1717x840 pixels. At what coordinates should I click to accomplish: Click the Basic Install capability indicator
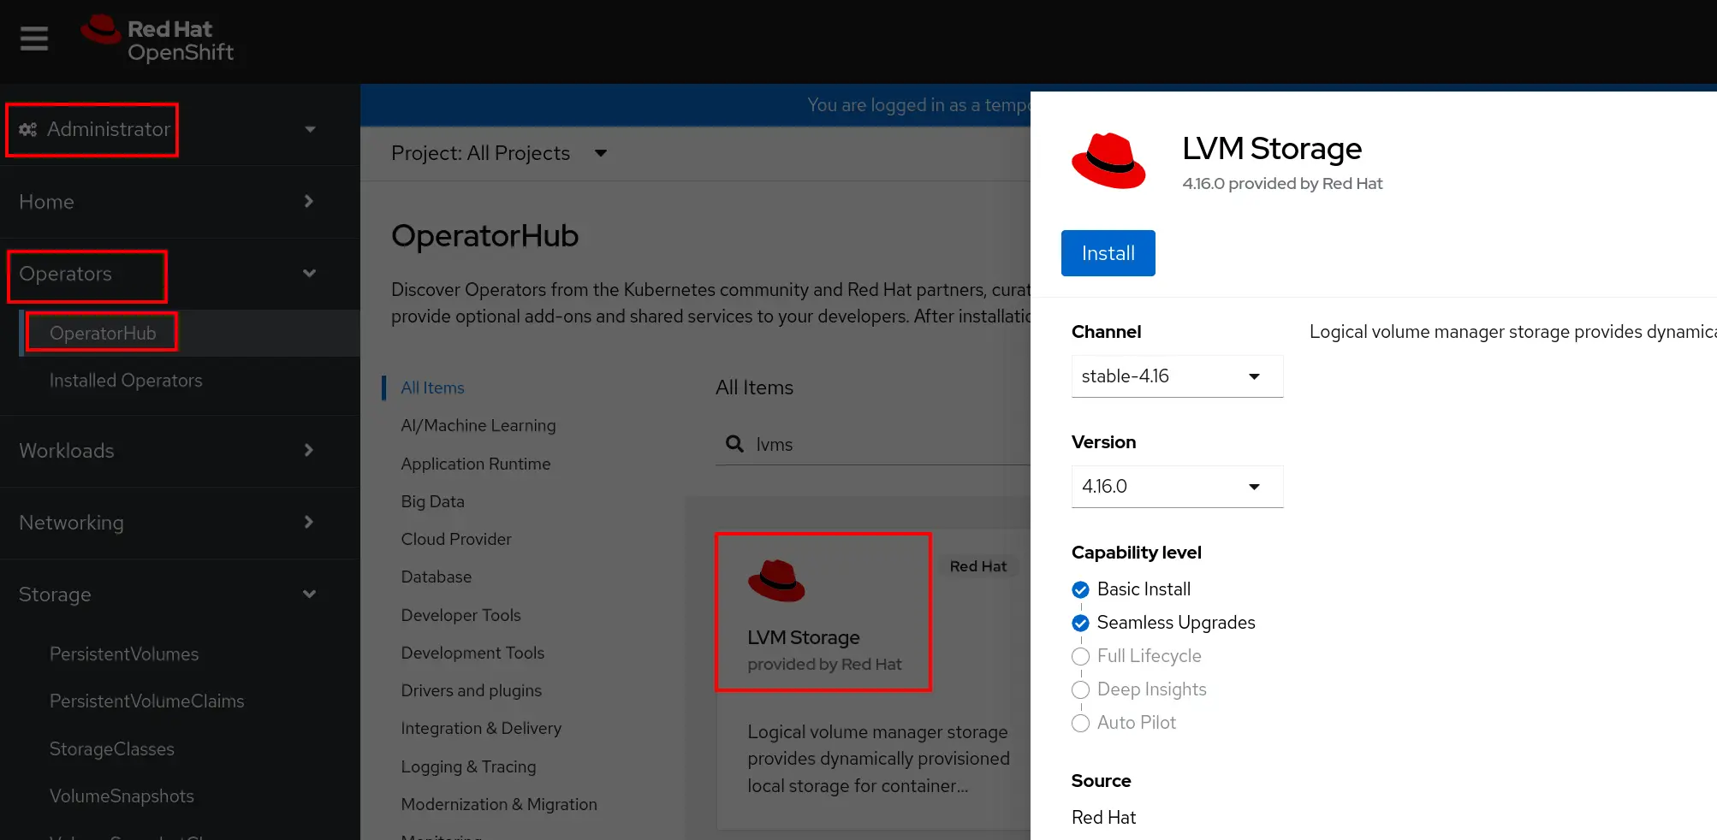click(1080, 589)
